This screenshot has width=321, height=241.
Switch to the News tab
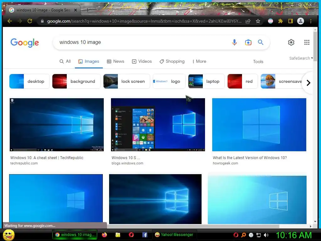click(x=116, y=61)
